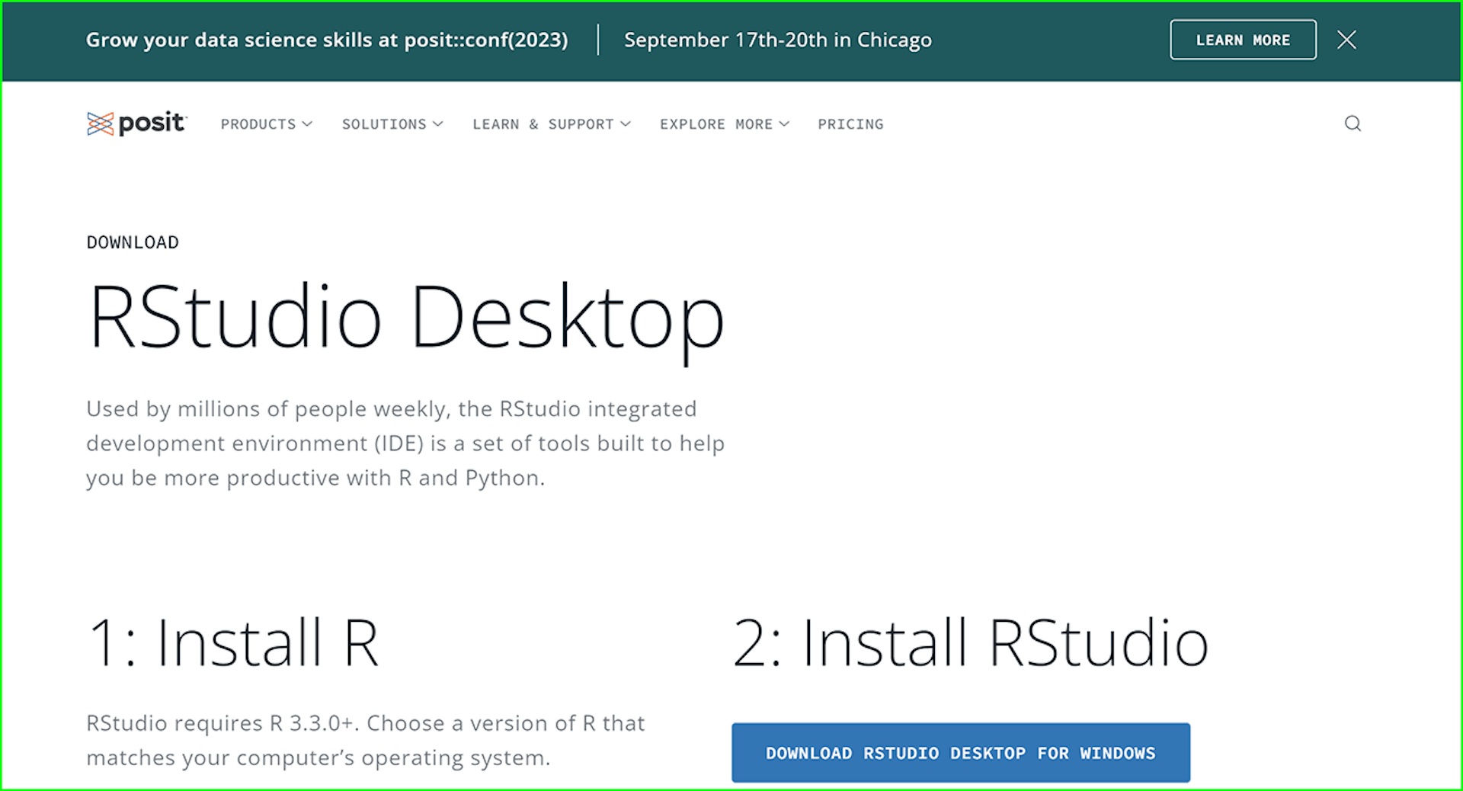Dismiss the conference banner with the X
This screenshot has height=791, width=1463.
(x=1346, y=40)
